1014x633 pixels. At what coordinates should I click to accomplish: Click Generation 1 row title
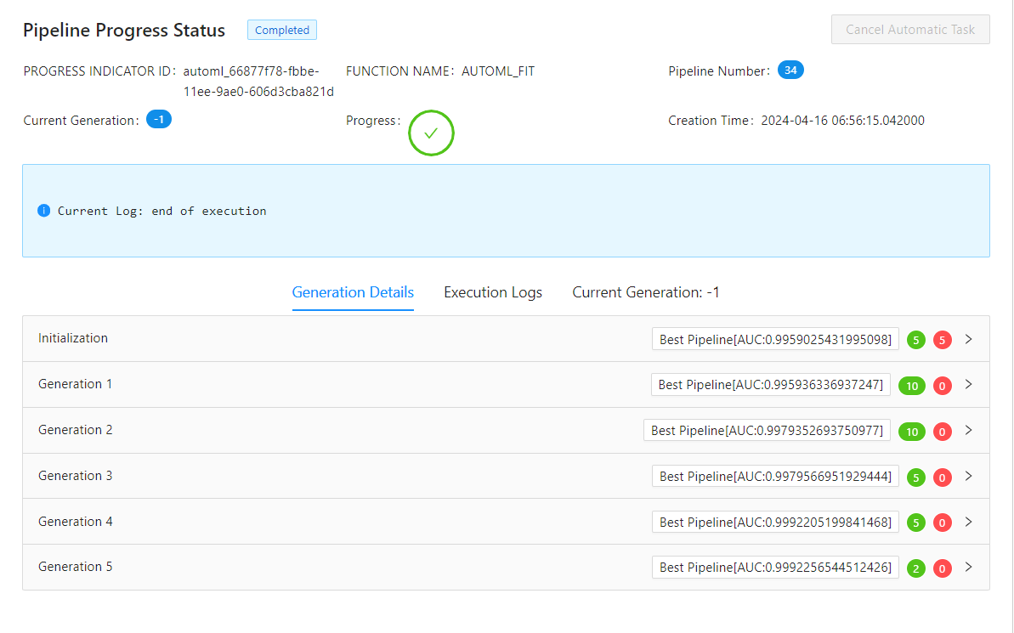76,384
